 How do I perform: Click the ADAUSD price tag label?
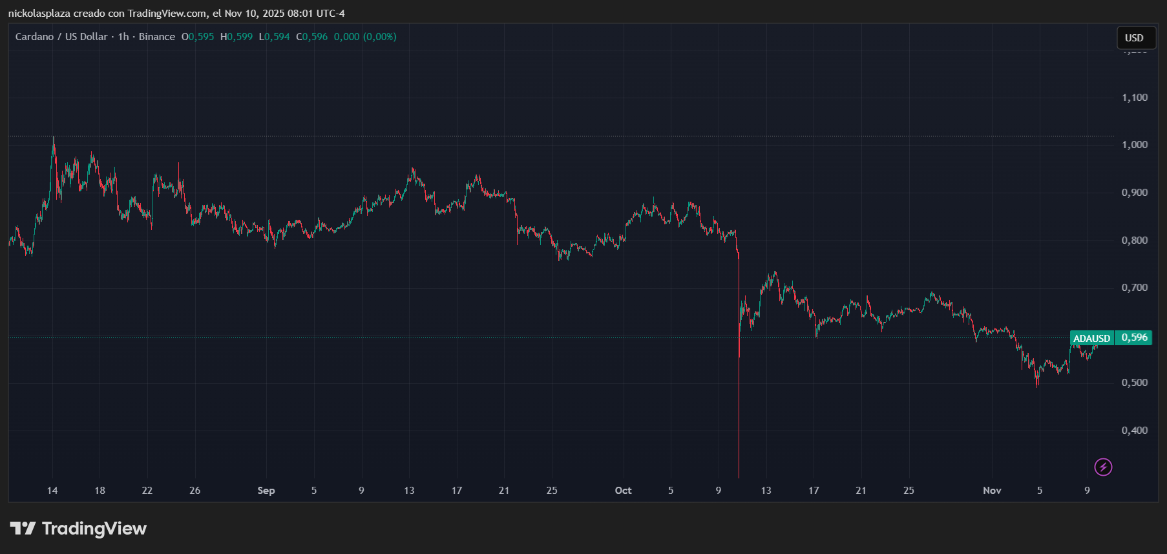point(1091,338)
